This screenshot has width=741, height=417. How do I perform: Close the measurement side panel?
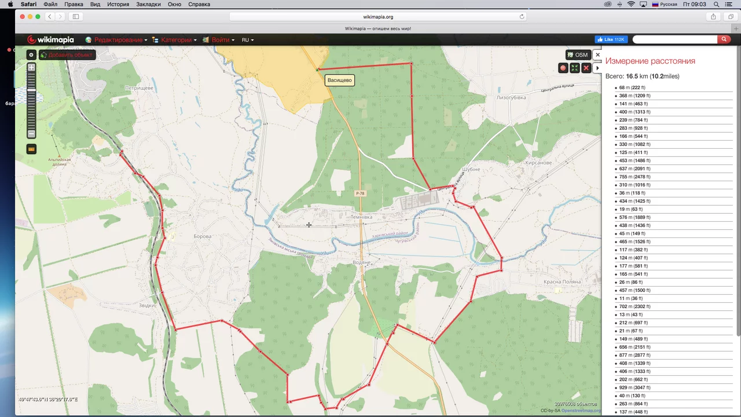point(598,55)
